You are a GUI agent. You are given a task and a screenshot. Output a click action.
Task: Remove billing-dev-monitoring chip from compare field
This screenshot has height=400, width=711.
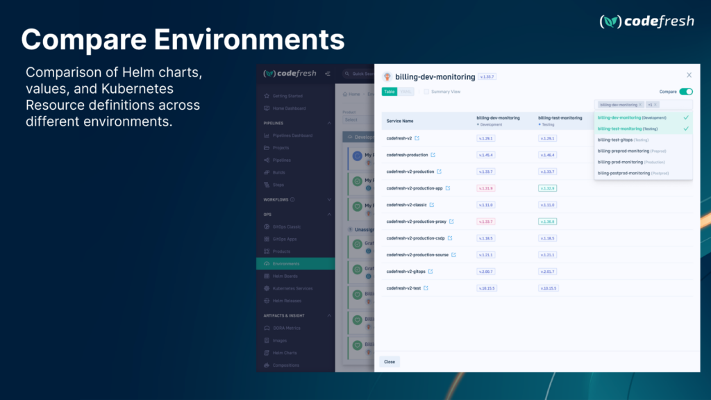[x=640, y=105]
